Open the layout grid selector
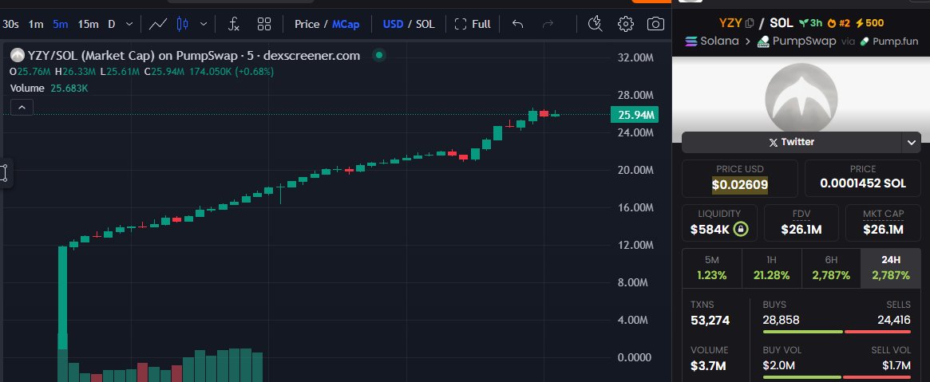Image resolution: width=930 pixels, height=382 pixels. (x=264, y=24)
